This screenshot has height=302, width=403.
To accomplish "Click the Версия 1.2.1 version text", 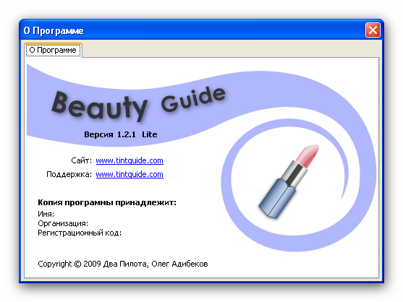I will coord(110,134).
